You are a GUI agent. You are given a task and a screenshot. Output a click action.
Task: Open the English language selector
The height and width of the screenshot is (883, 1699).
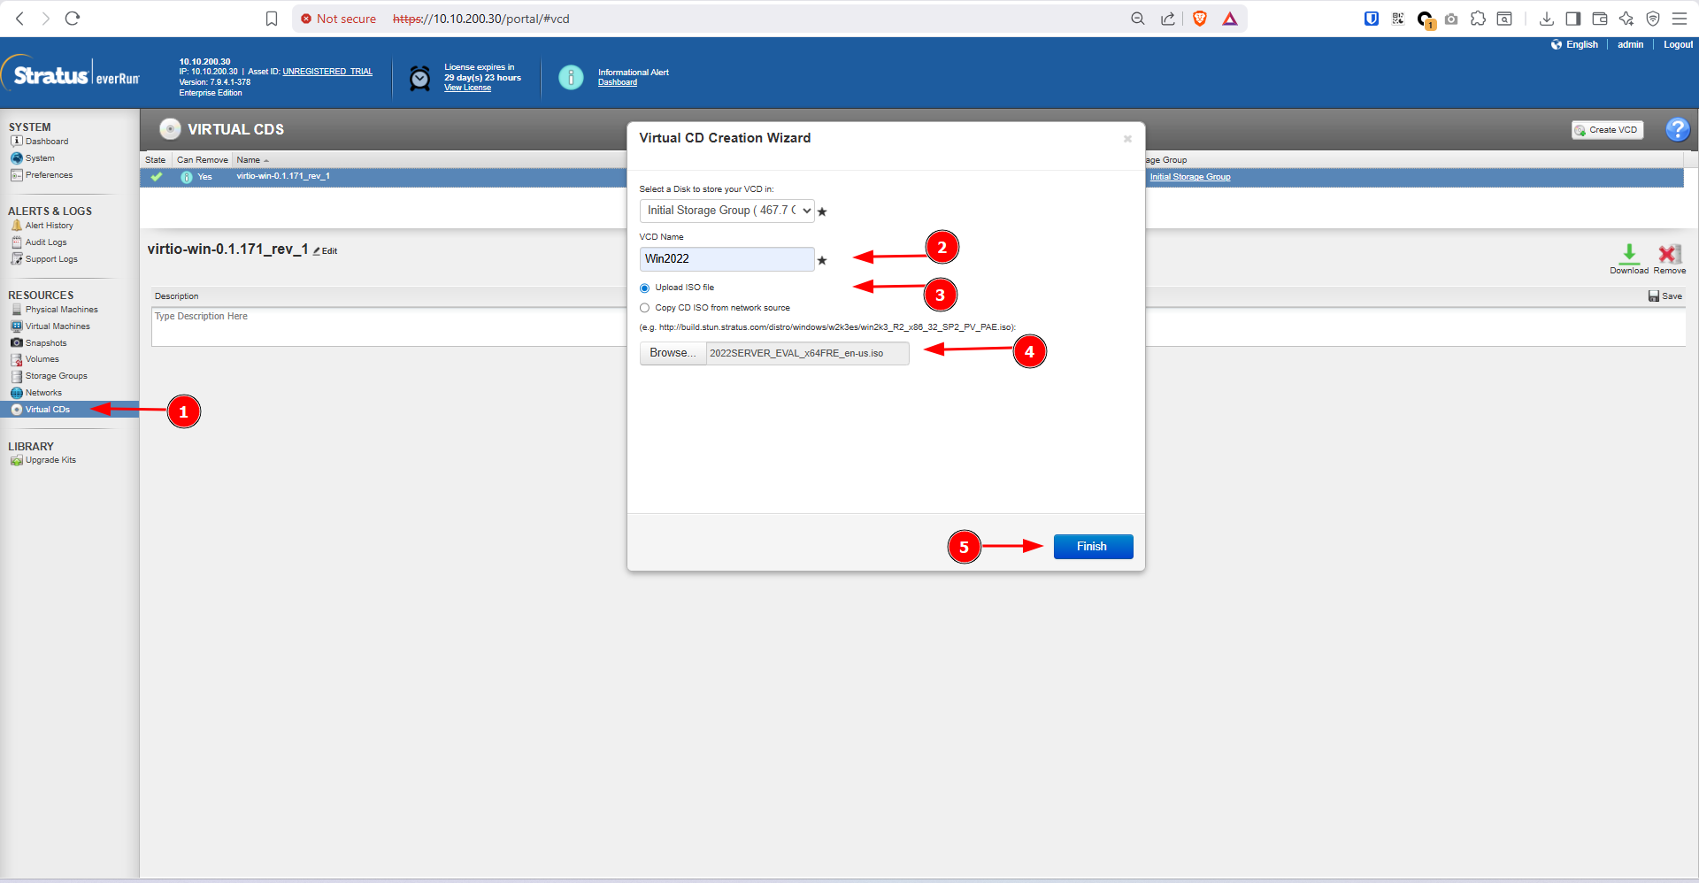point(1574,45)
